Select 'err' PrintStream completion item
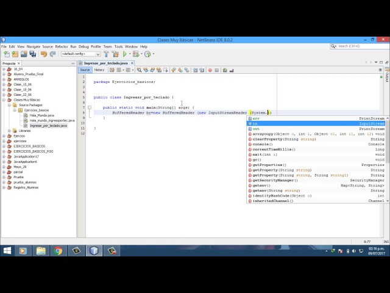 pyautogui.click(x=316, y=118)
